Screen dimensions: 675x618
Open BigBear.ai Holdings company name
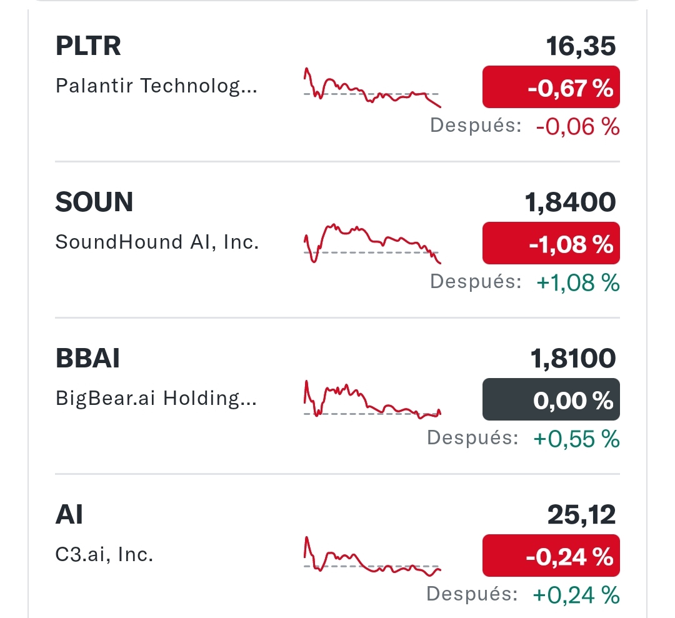coord(156,399)
